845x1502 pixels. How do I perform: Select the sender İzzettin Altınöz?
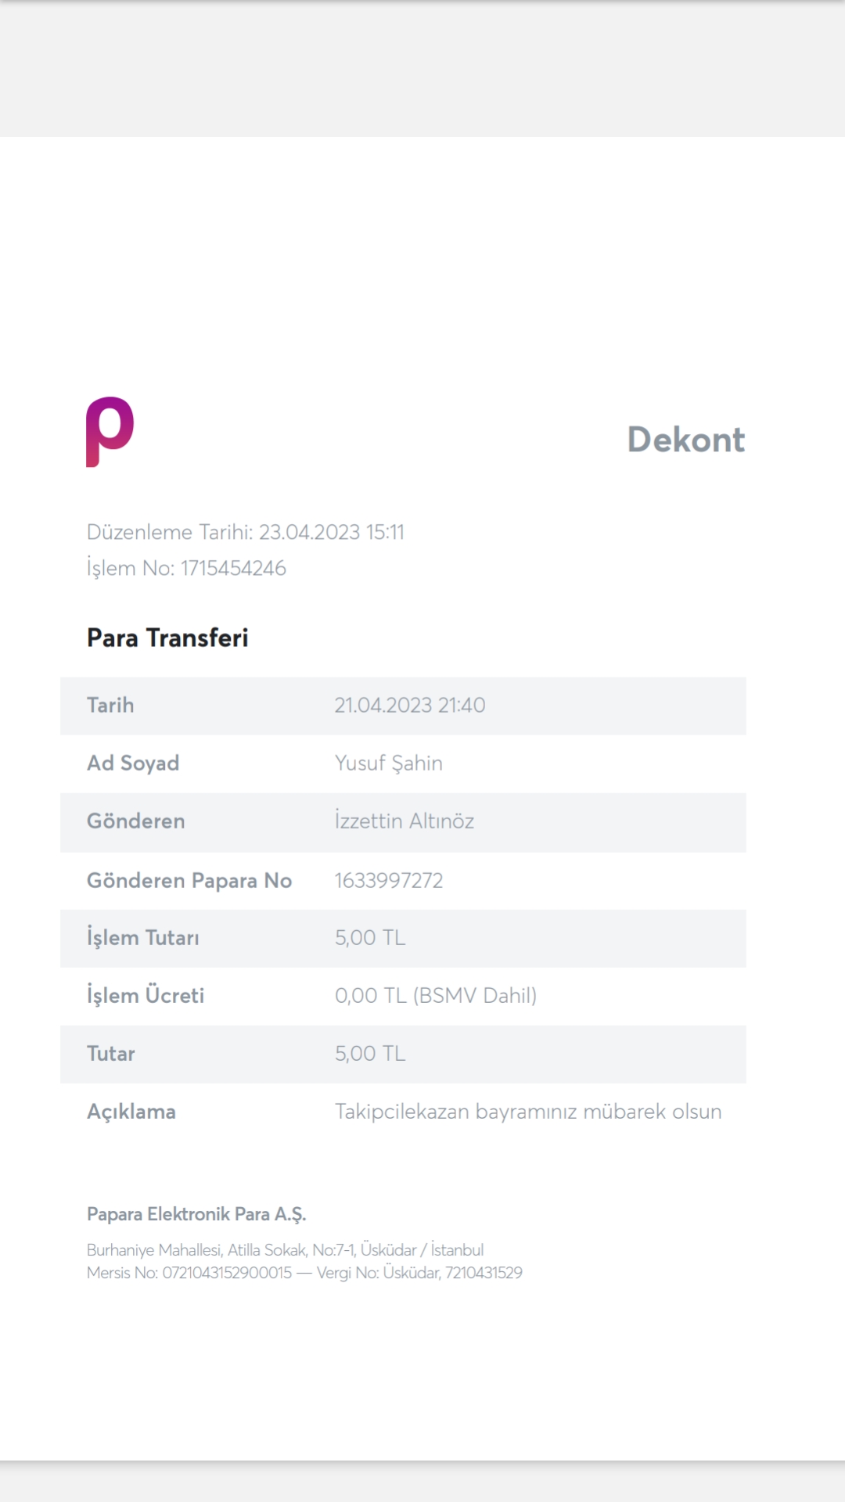[x=405, y=821]
